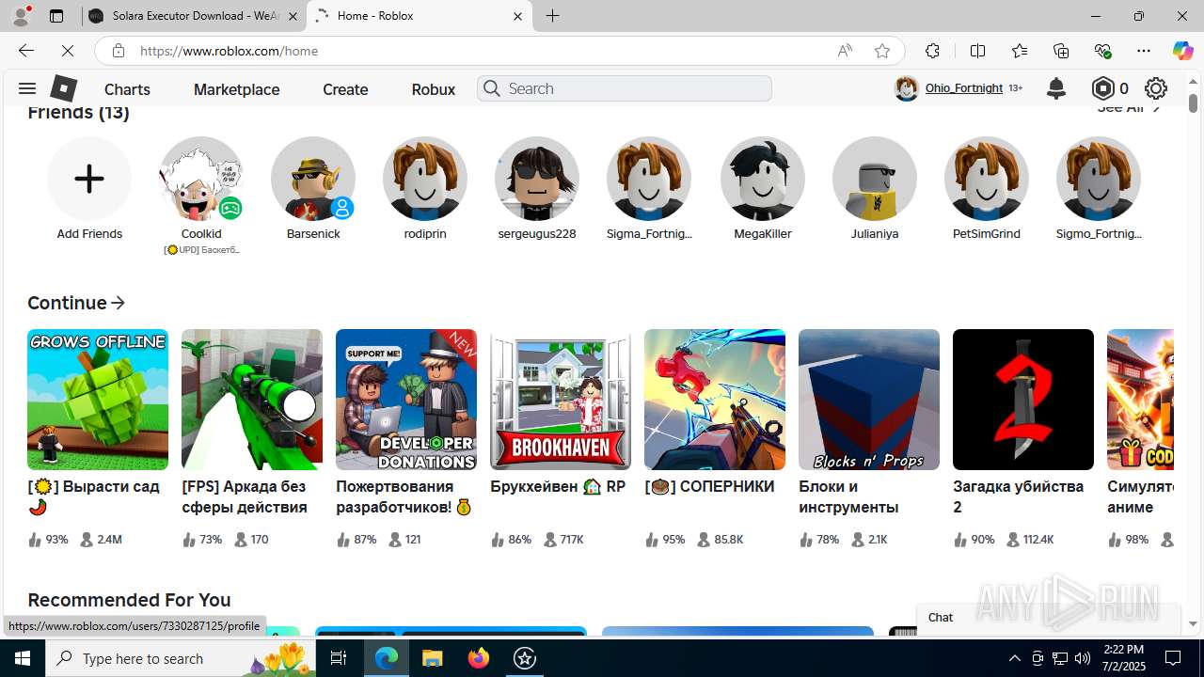
Task: Open the Robux page
Action: (x=433, y=89)
